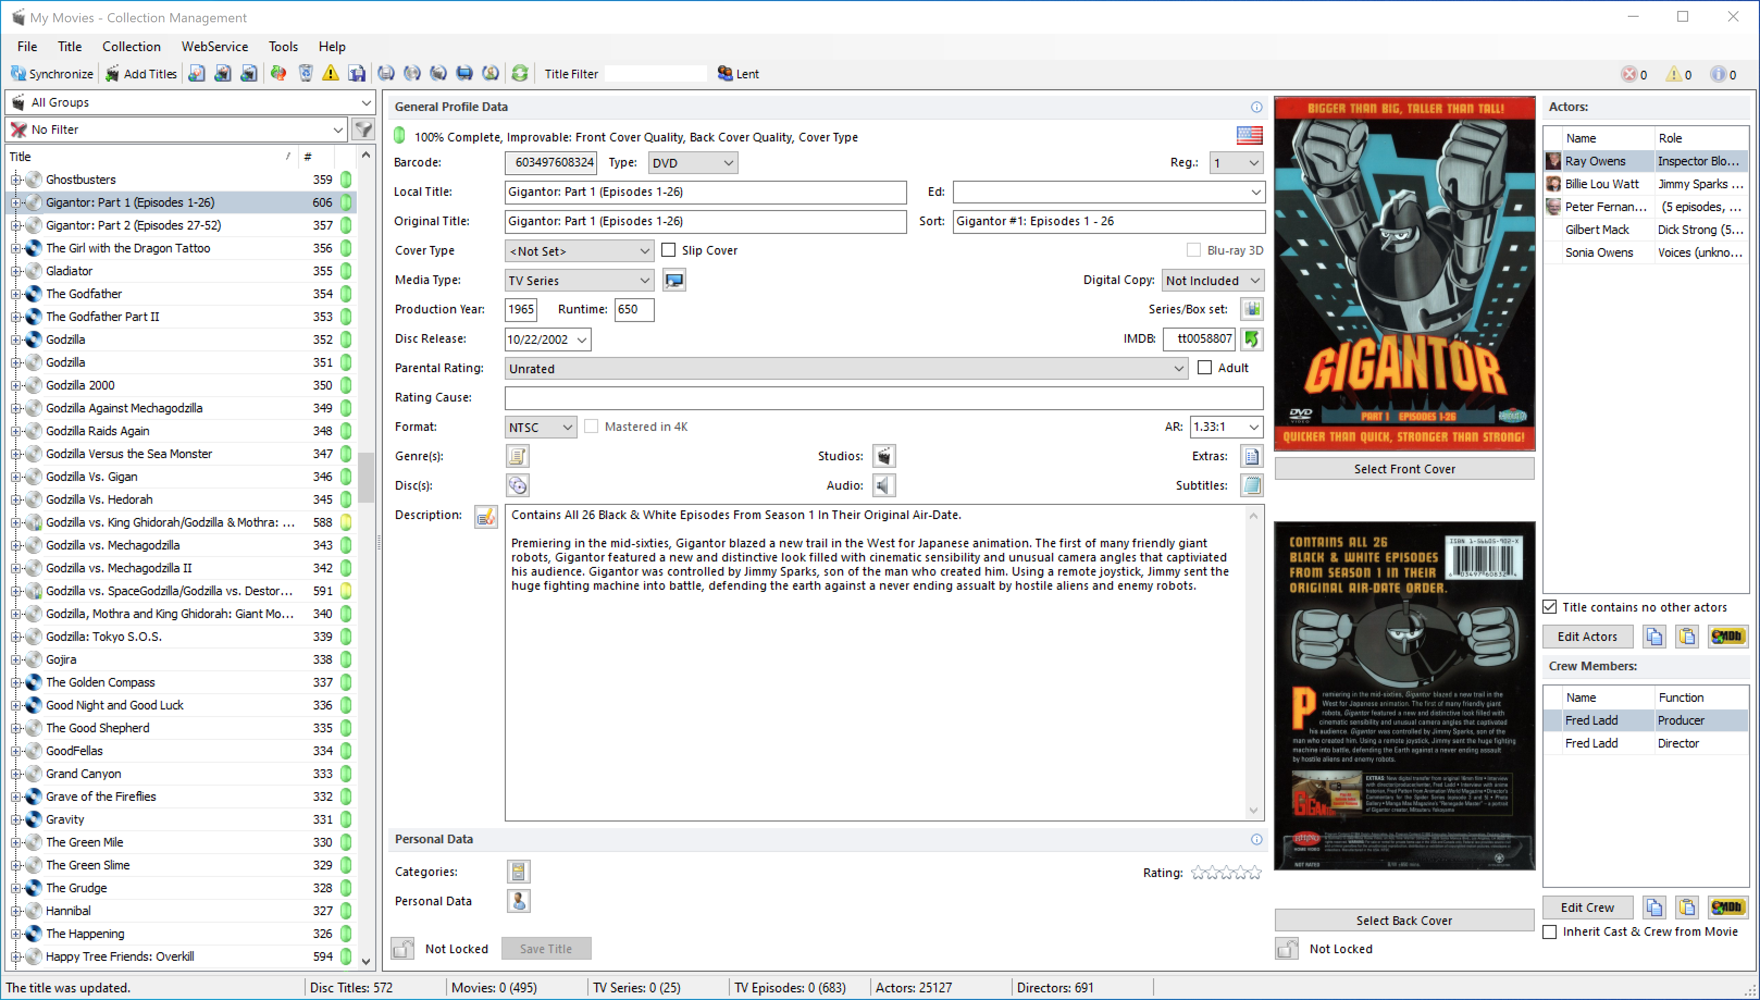The image size is (1760, 1000).
Task: Open the Title menu
Action: [x=69, y=46]
